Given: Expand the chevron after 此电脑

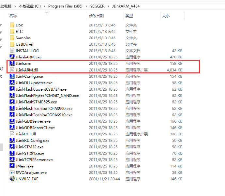Looking at the screenshot, I should (15, 6).
